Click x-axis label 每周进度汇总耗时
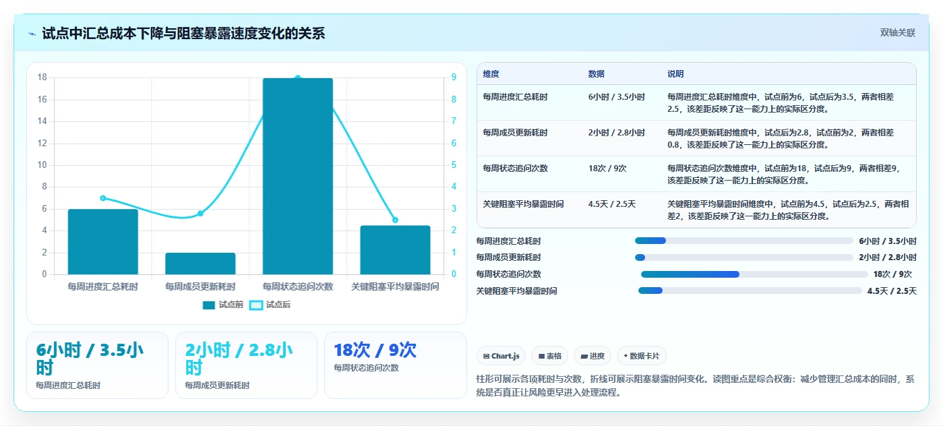This screenshot has height=426, width=943. coord(102,286)
